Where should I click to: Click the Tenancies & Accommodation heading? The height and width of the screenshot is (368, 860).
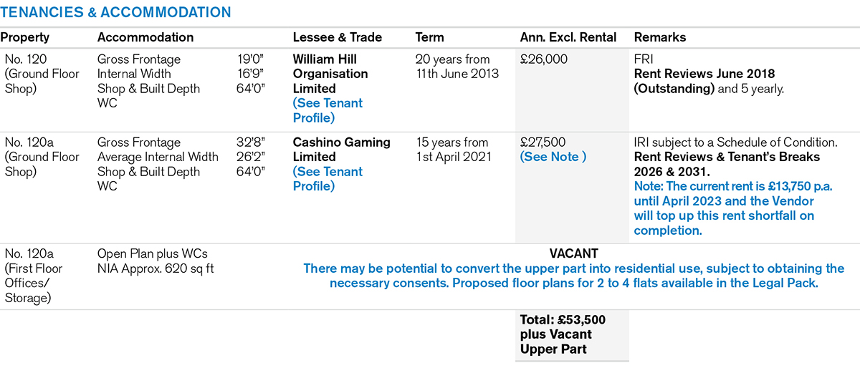116,12
